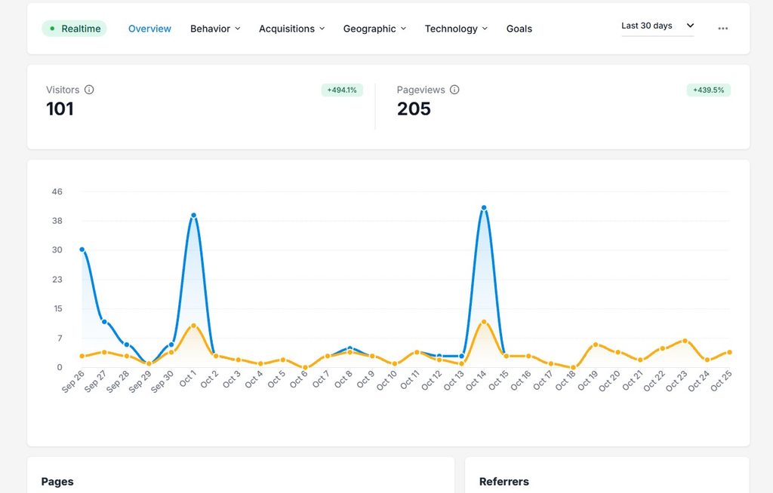Viewport: 773px width, 493px height.
Task: Select the Overview tab
Action: (x=149, y=29)
